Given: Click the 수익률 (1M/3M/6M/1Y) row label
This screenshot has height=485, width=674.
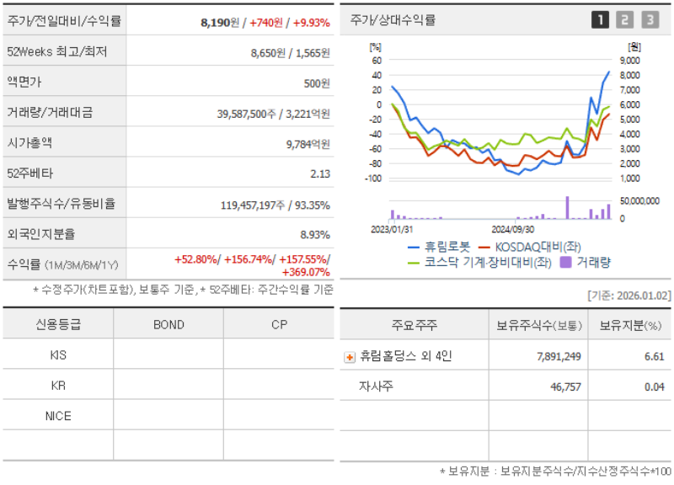Looking at the screenshot, I should (62, 264).
